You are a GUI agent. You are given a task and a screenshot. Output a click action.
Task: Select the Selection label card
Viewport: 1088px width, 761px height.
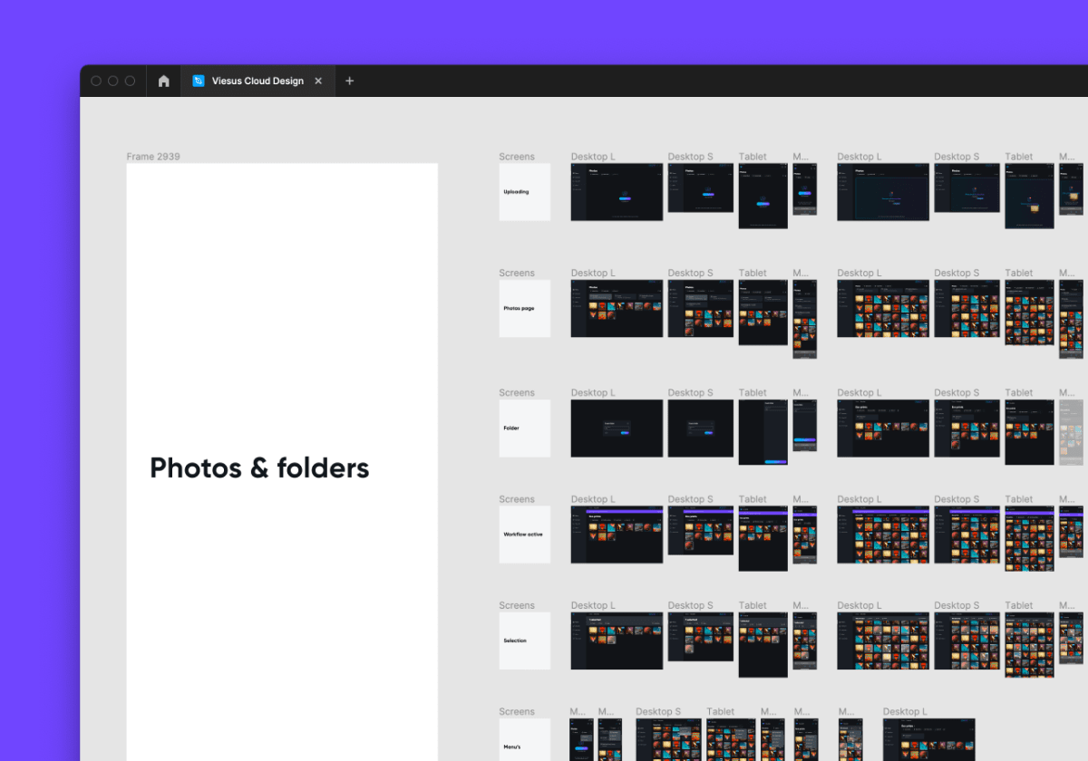(x=524, y=641)
